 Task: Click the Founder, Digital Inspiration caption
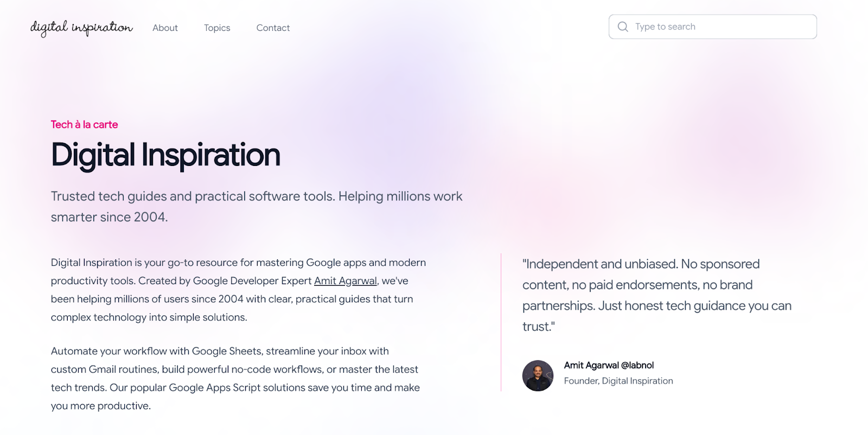point(618,381)
